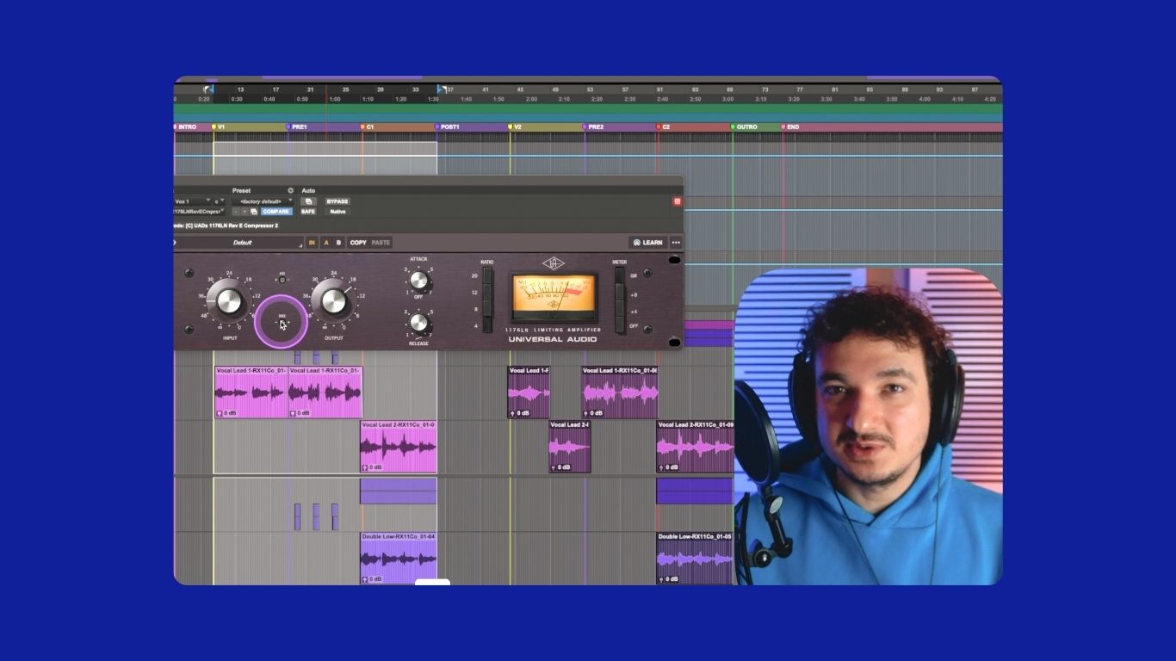Toggle automation SAFE button
Viewport: 1176px width, 661px height.
point(308,211)
